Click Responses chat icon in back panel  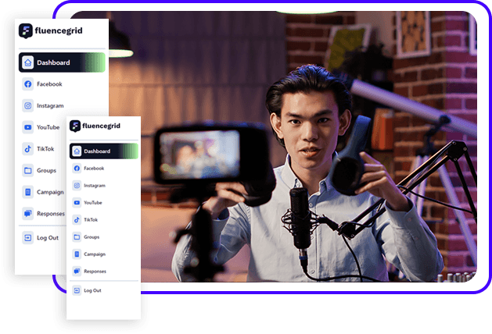click(28, 214)
